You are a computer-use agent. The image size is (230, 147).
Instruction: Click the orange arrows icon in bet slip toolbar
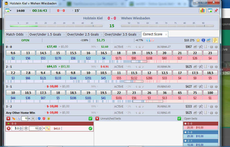tap(14, 118)
